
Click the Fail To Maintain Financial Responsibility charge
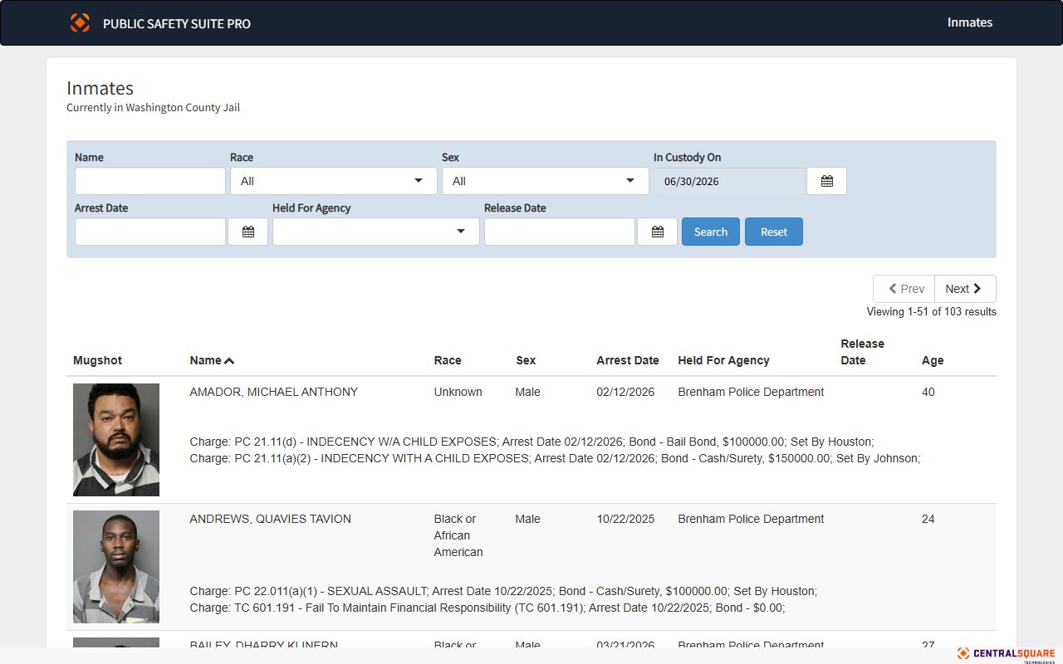[x=487, y=608]
